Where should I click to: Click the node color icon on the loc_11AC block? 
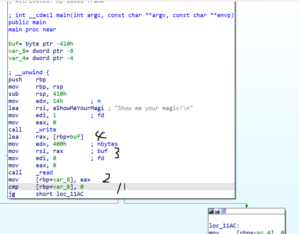tap(211, 211)
